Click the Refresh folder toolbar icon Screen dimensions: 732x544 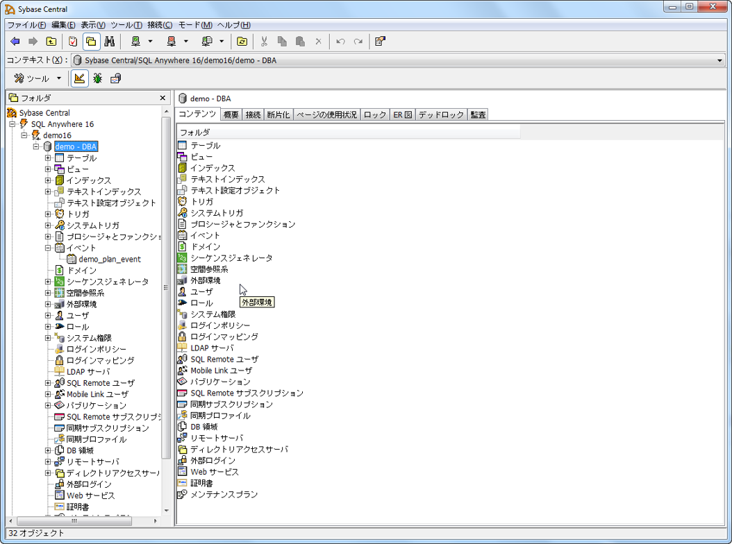point(241,41)
